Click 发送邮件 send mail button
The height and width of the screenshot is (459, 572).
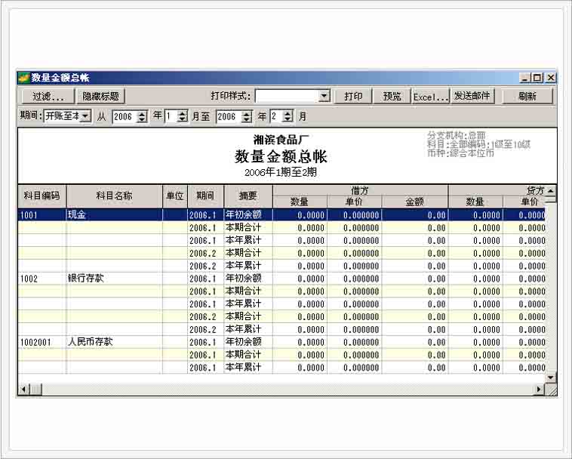point(472,97)
